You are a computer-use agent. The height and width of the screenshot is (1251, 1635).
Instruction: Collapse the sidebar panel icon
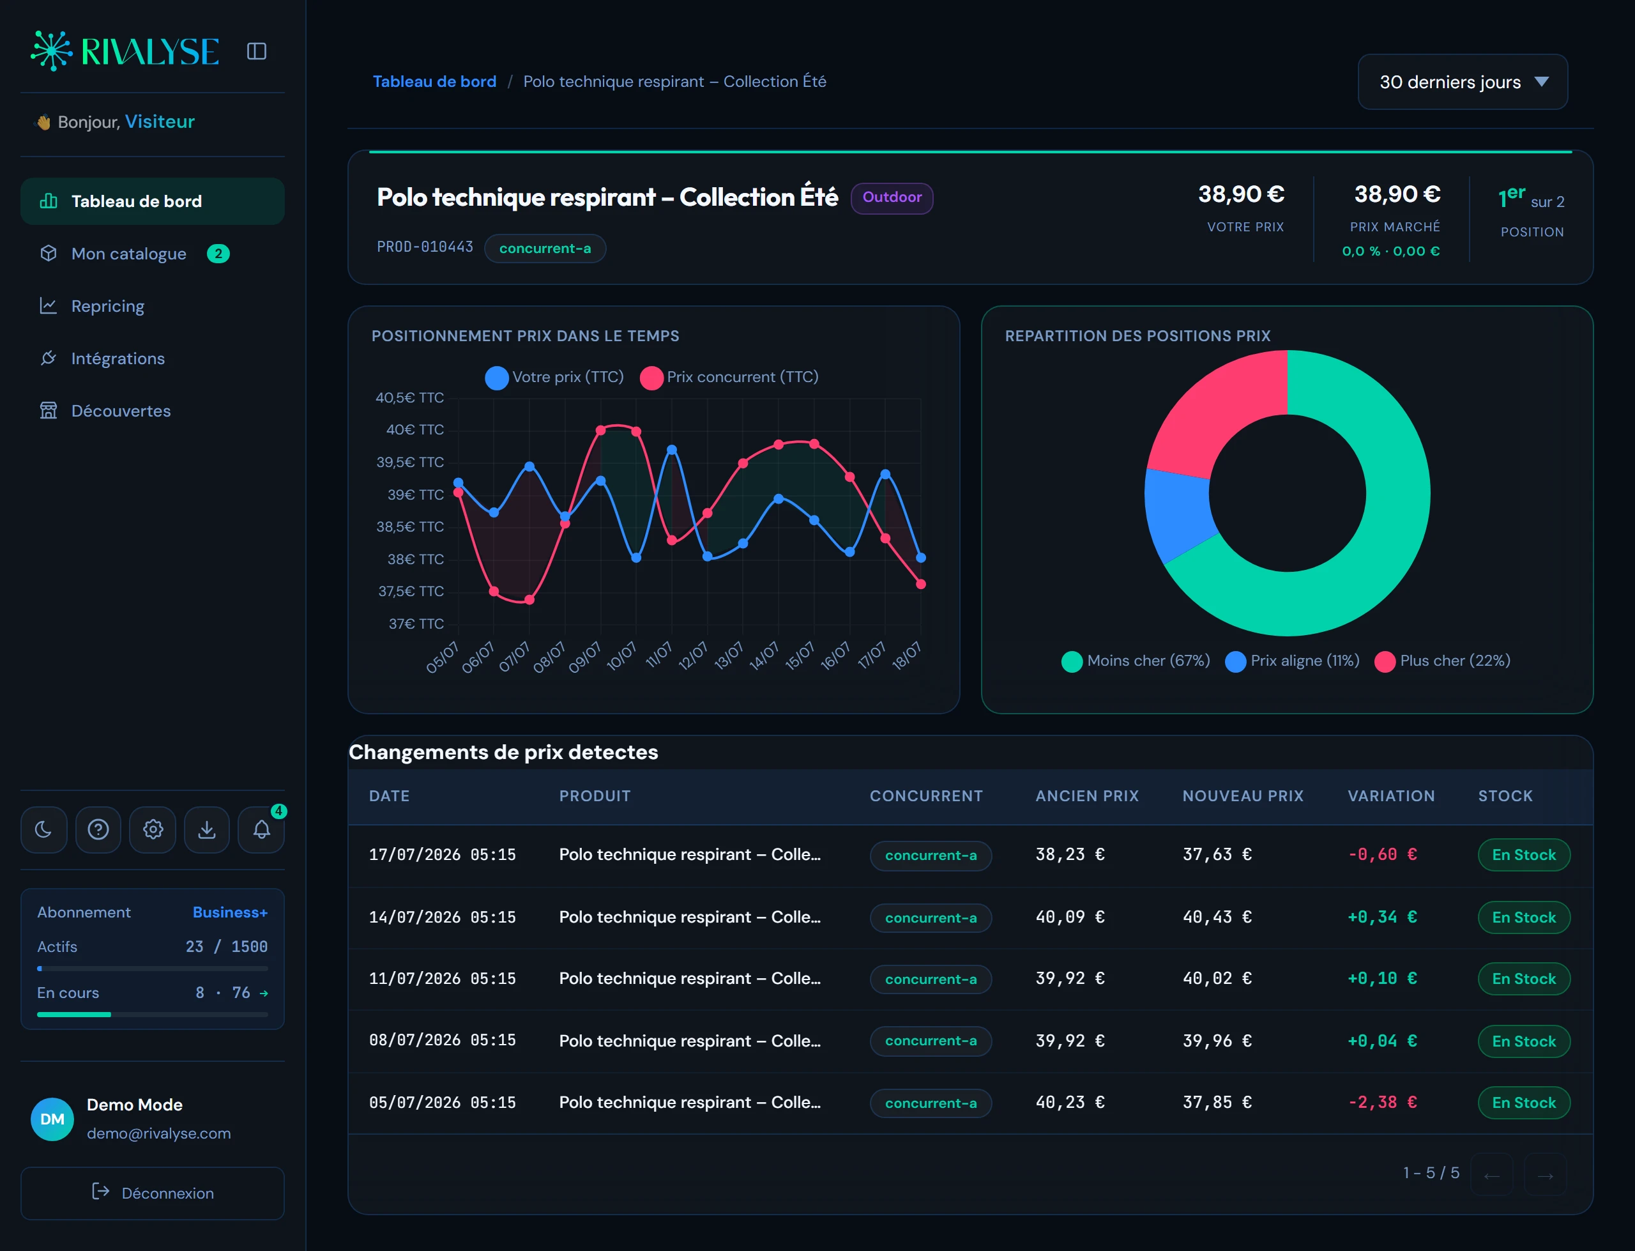click(x=257, y=50)
